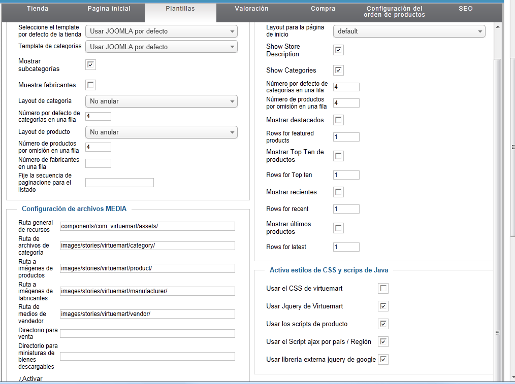Focus Directorio para miniaturas de bienes descargables
The height and width of the screenshot is (384, 515).
[x=147, y=357]
